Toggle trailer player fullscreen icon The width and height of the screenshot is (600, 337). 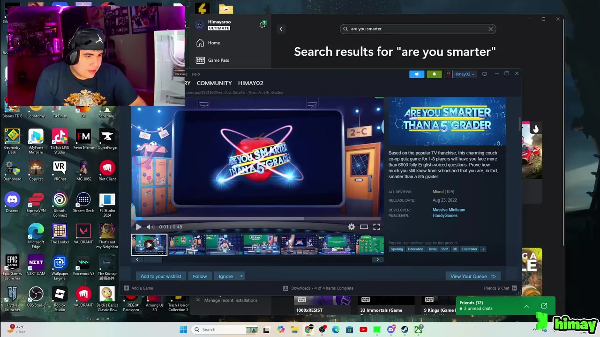coord(376,227)
